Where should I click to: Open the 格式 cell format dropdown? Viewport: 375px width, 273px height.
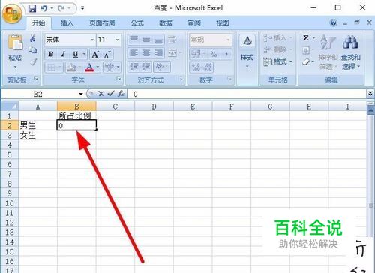click(x=277, y=61)
